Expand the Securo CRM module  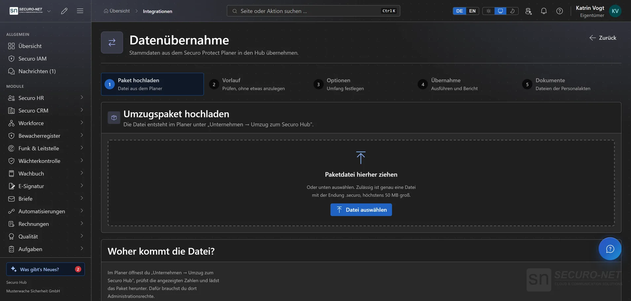46,110
